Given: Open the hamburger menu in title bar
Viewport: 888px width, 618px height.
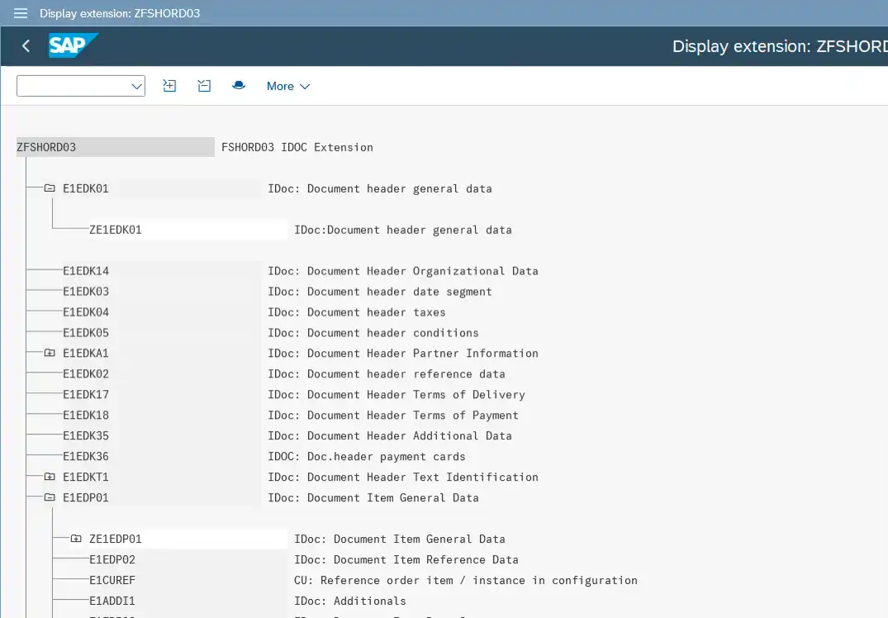Looking at the screenshot, I should 21,13.
